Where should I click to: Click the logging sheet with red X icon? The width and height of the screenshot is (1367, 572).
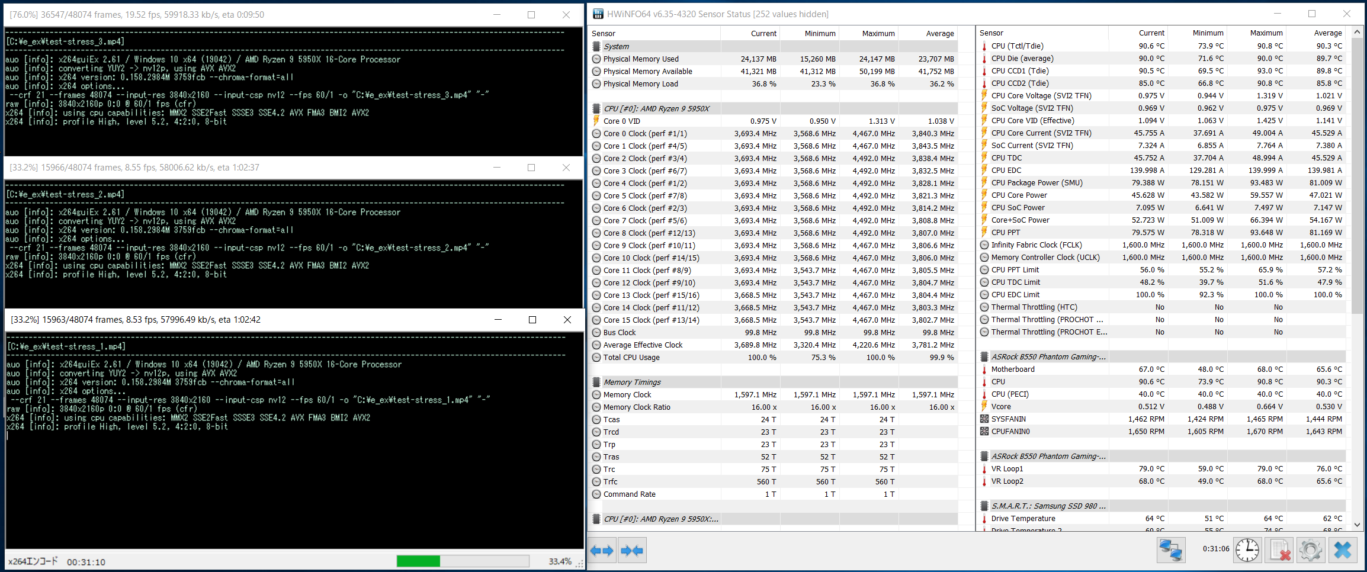click(x=1280, y=550)
